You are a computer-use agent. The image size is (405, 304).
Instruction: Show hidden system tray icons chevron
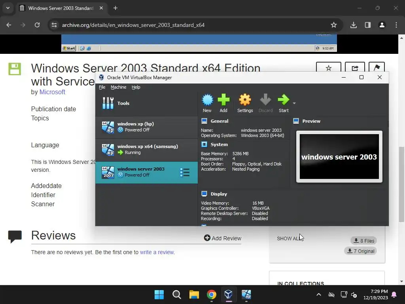[319, 294]
